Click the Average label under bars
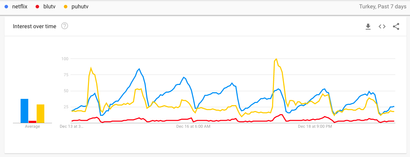Viewport: 410px width, 157px height. pyautogui.click(x=32, y=127)
